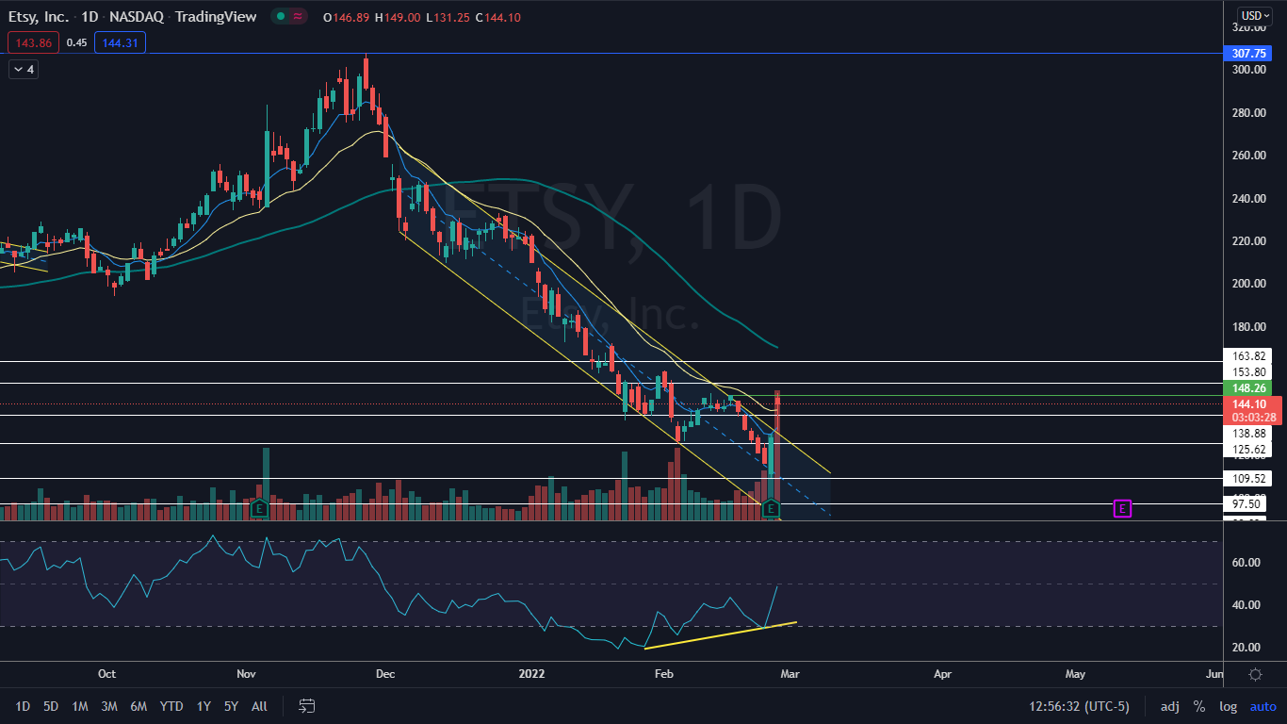Click the yellow RSI divergence trendline
The image size is (1287, 724).
[721, 634]
